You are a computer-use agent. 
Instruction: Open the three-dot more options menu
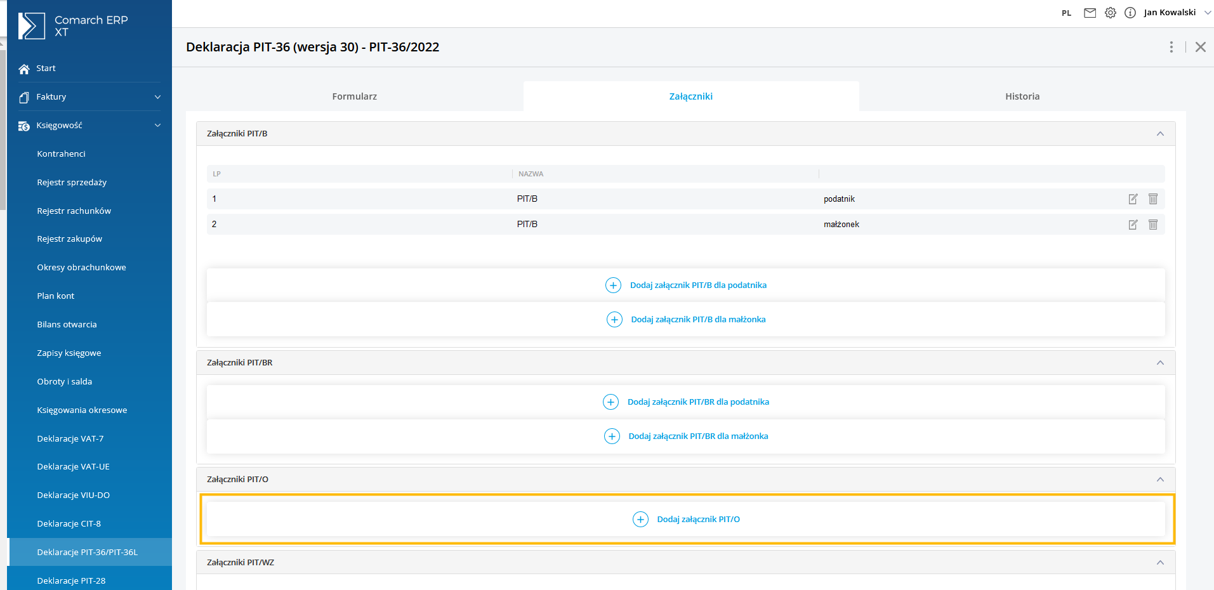pyautogui.click(x=1171, y=47)
